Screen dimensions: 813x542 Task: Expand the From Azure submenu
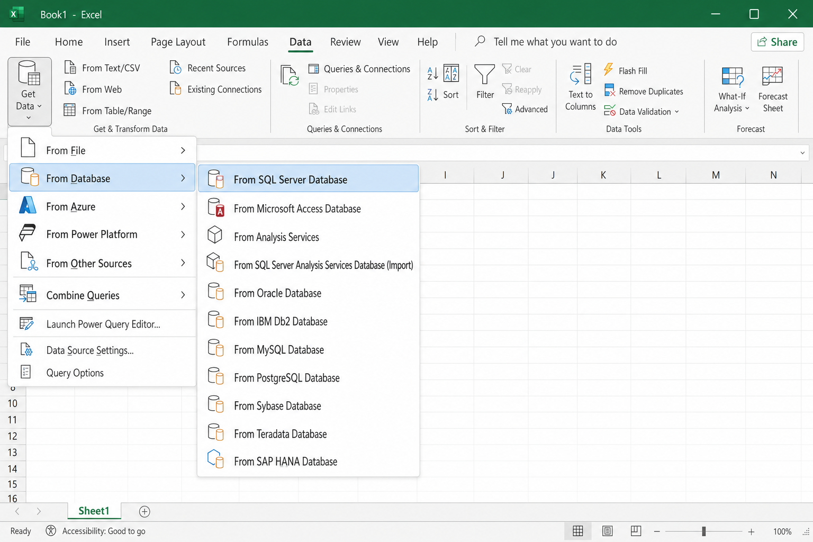[x=103, y=206]
